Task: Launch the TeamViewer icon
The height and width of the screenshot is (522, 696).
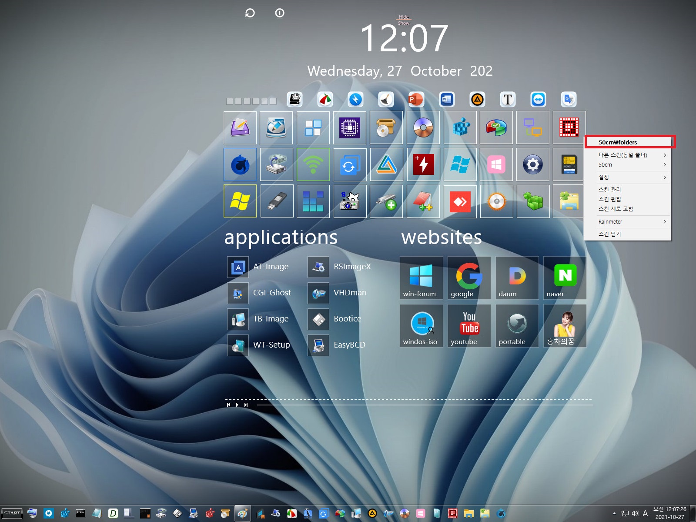Action: pyautogui.click(x=538, y=100)
